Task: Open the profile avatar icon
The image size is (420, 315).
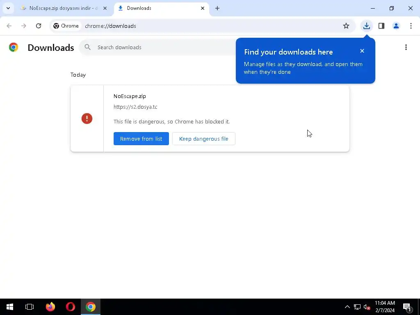Action: pyautogui.click(x=396, y=26)
